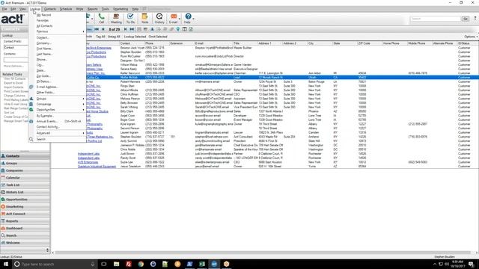Open the Schedule menu in menu bar
This screenshot has height=269, width=479.
pyautogui.click(x=66, y=9)
